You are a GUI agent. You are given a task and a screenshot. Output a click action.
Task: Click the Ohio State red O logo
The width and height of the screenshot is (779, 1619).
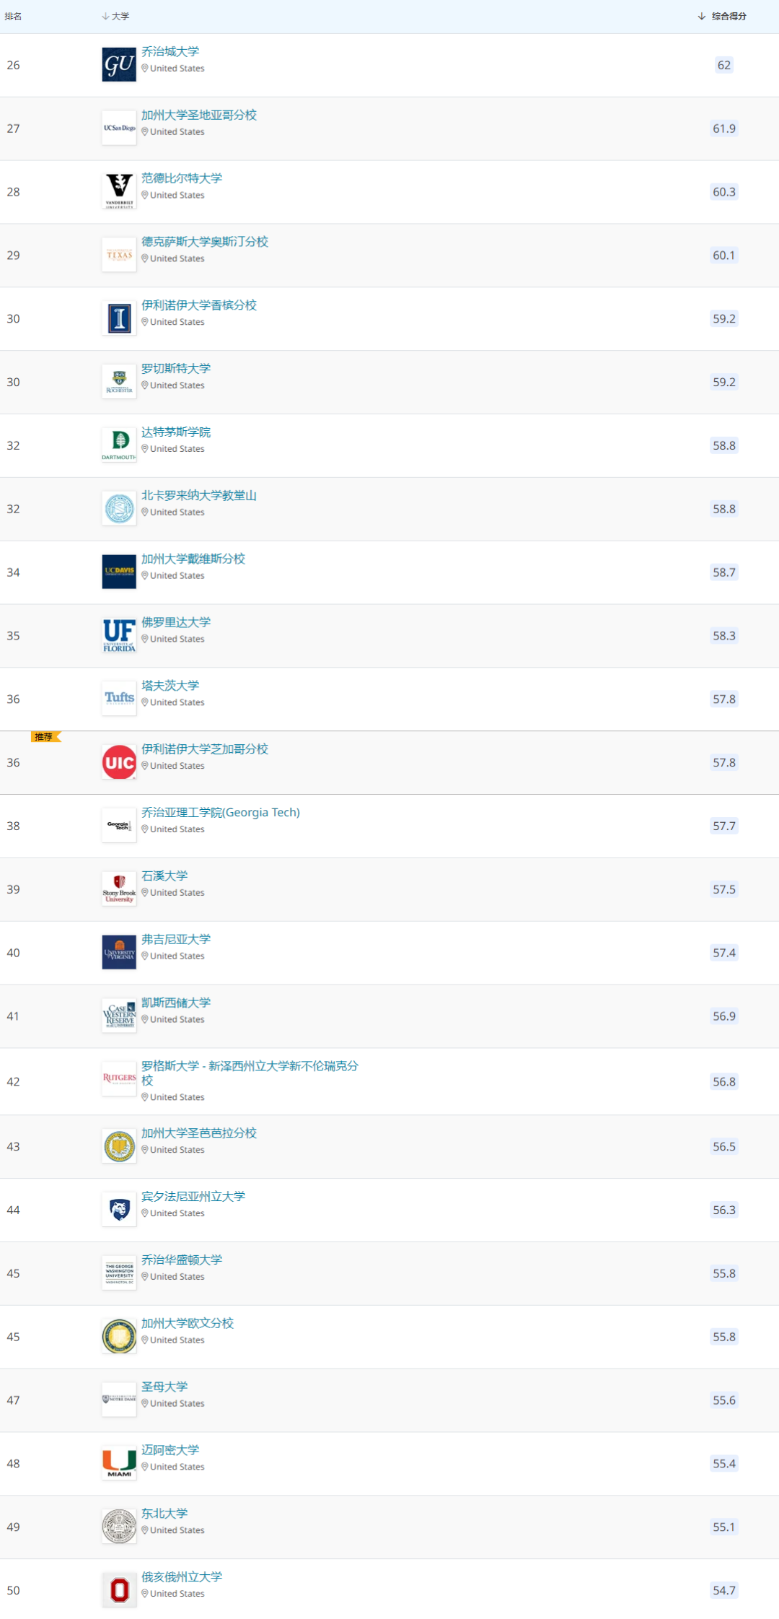[119, 1589]
